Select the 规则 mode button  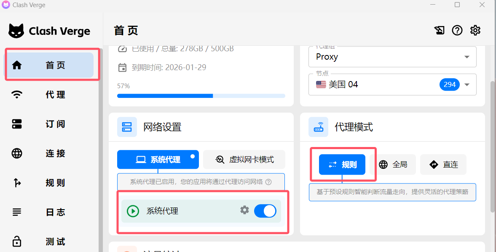pyautogui.click(x=342, y=165)
